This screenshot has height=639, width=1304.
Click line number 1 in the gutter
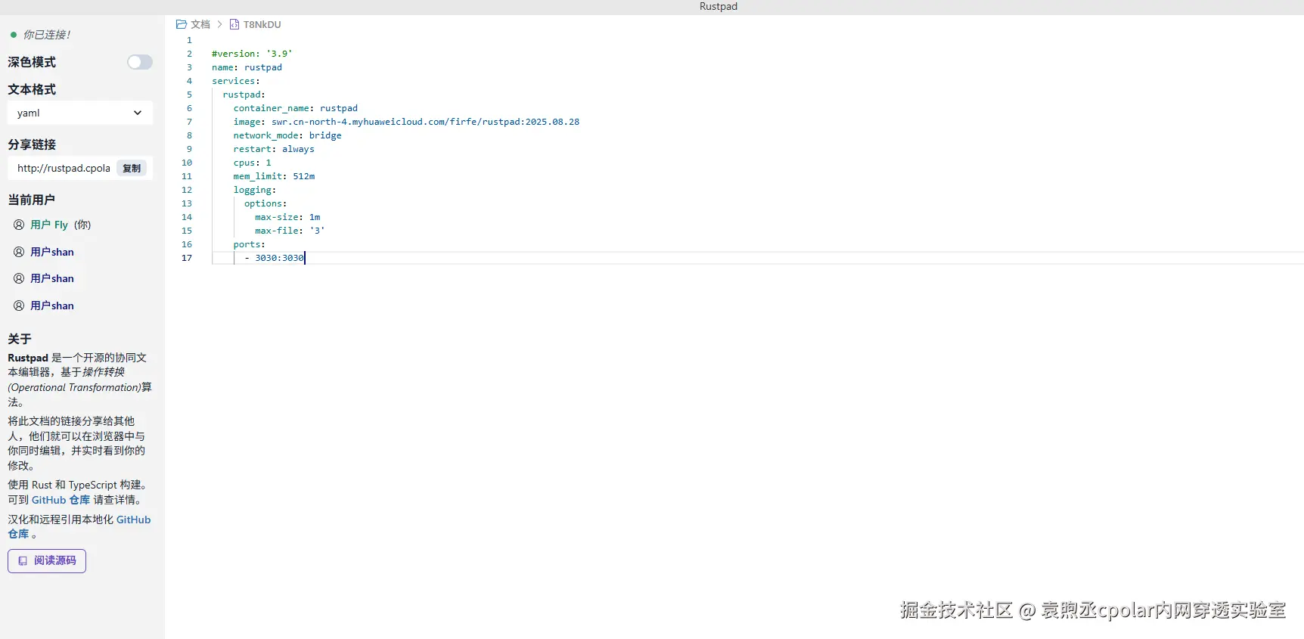[x=189, y=40]
